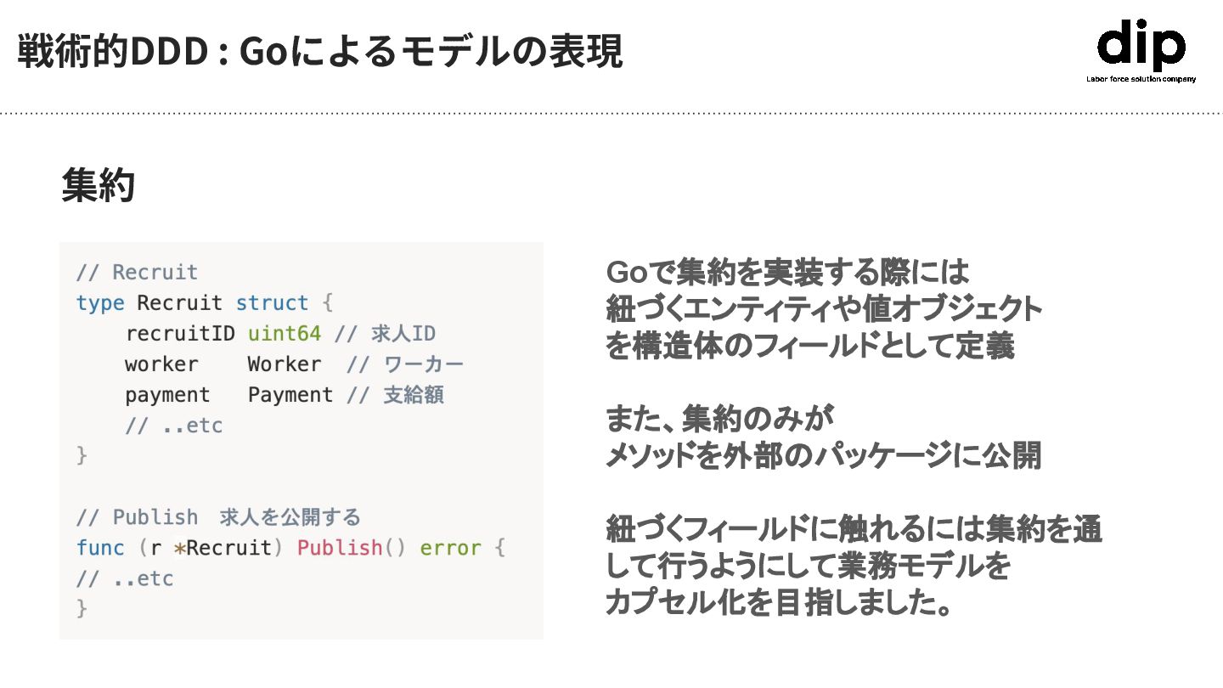
Task: Select the slide title '戦術的DDD : Goによるモデルの表現'
Action: [319, 51]
